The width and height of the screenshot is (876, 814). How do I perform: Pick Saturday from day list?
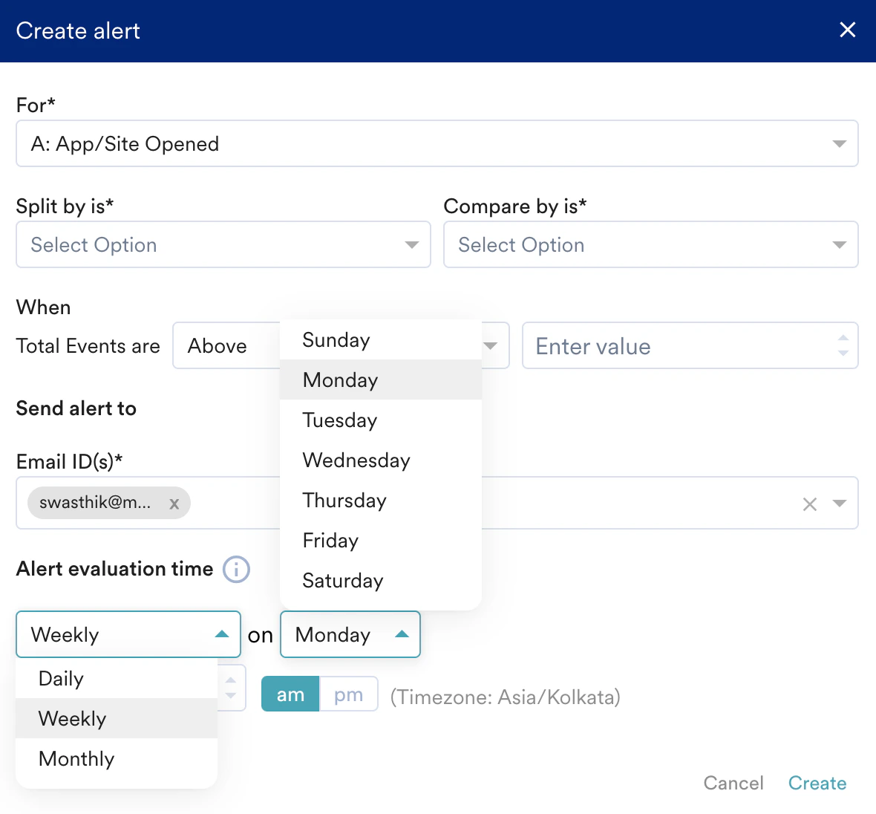343,581
